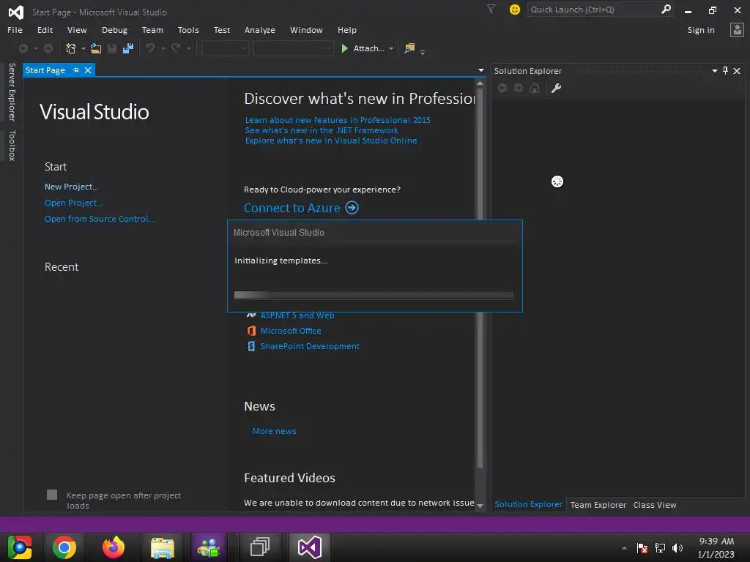Click the Open File toolbar icon
Image resolution: width=750 pixels, height=562 pixels.
[x=96, y=48]
